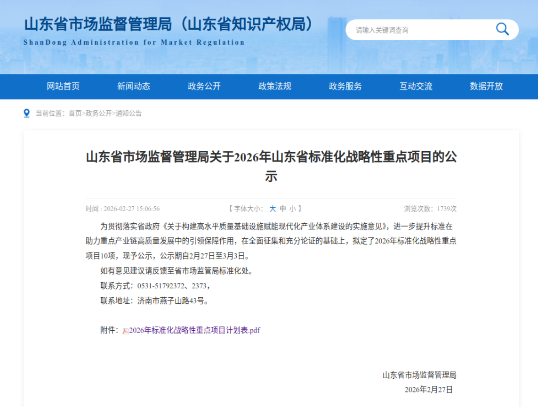Set font size to large (大)
This screenshot has width=538, height=407.
pos(273,209)
